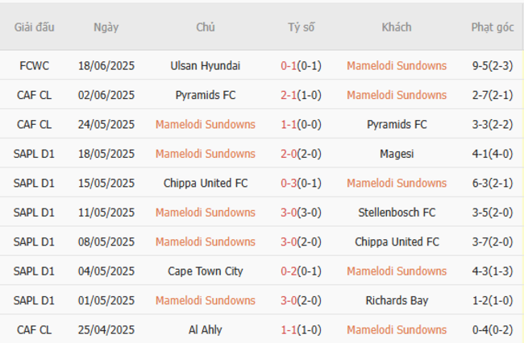Viewport: 524px width, 343px height.
Task: Click the 0-3(0-1) score result
Action: tap(301, 183)
